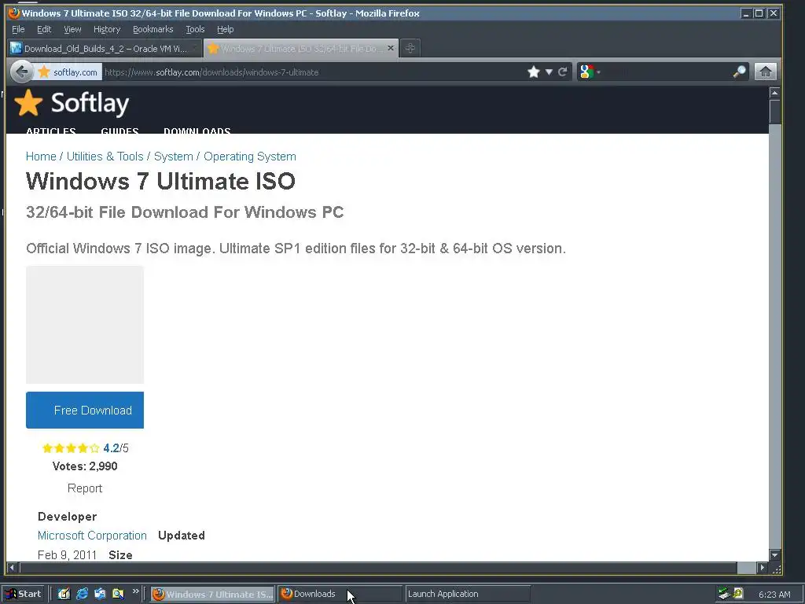Click the Free Download button
805x604 pixels.
tap(85, 411)
